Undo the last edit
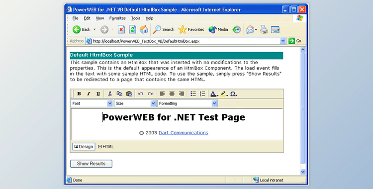 tap(141, 94)
